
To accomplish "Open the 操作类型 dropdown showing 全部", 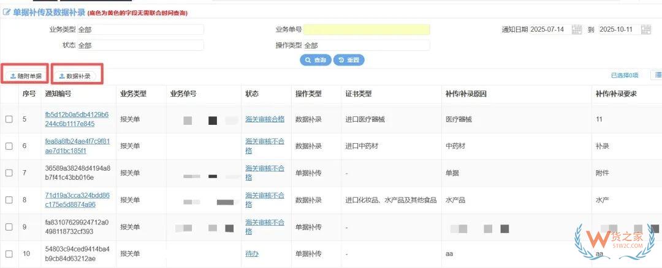I will click(x=367, y=45).
